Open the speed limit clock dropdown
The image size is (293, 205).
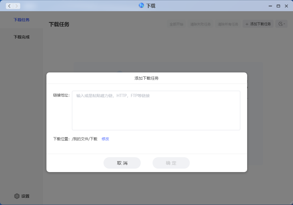click(281, 24)
